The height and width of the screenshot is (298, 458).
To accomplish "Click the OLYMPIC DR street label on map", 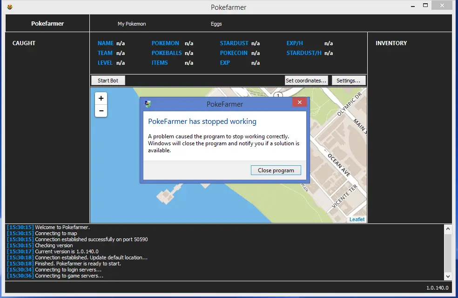I will tap(350, 104).
